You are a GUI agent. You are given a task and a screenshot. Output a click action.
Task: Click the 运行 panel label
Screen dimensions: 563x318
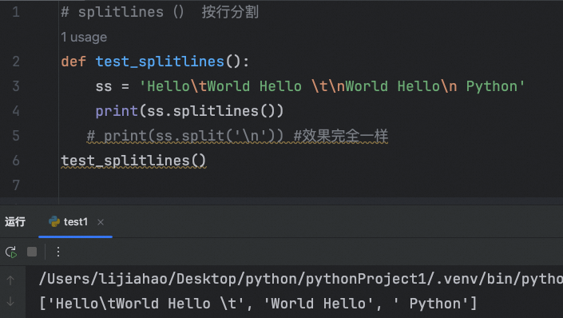[x=15, y=221]
